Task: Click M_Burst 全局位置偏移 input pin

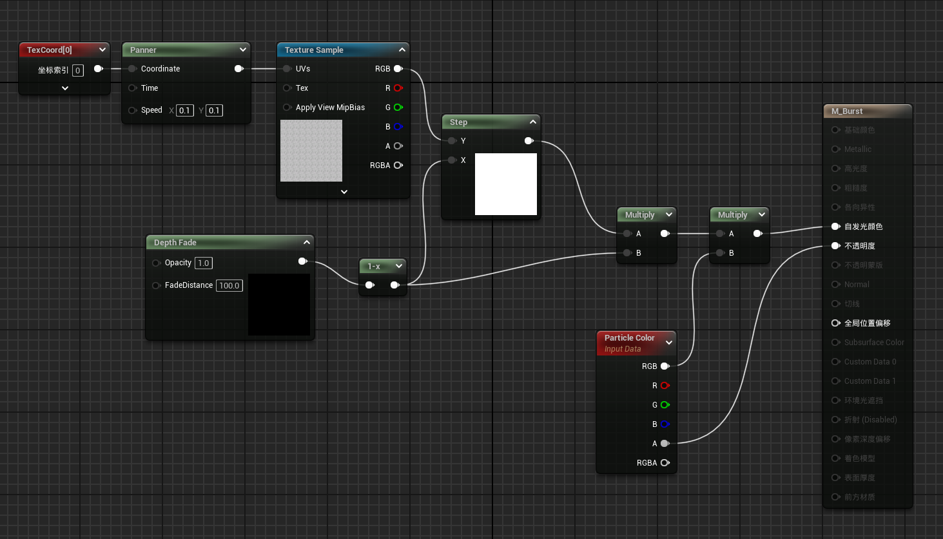Action: pos(835,323)
